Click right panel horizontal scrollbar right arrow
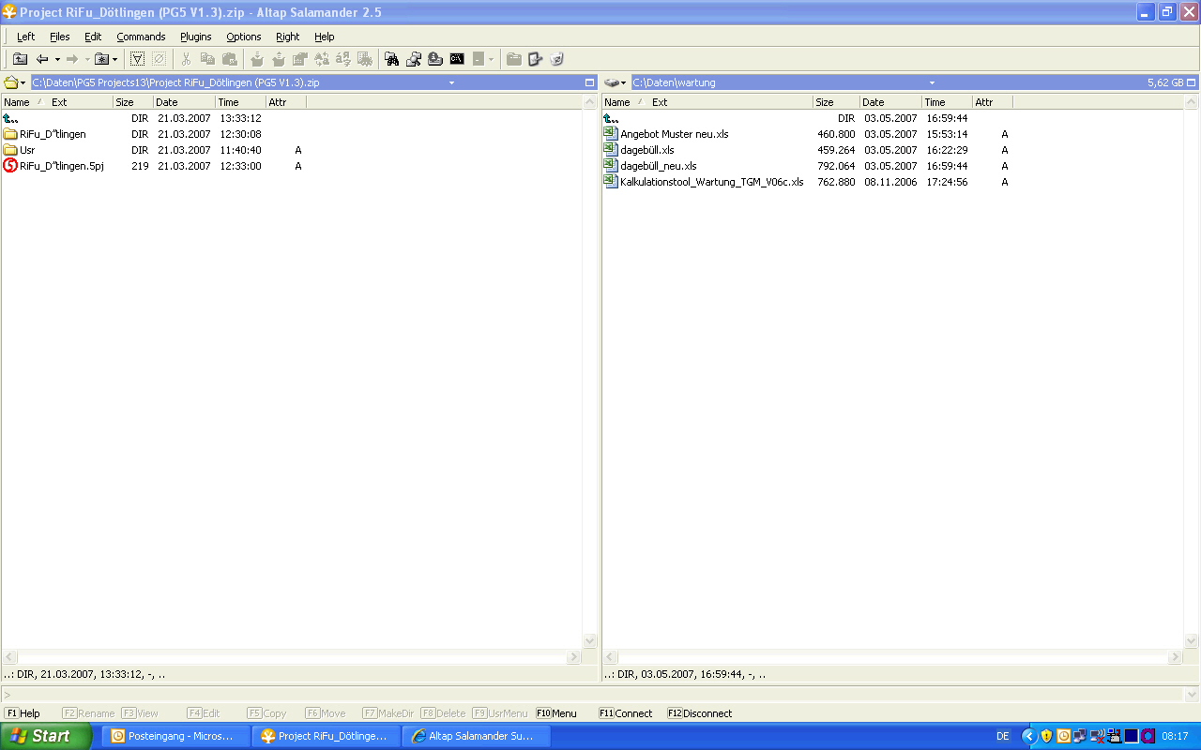The height and width of the screenshot is (750, 1201). [1175, 658]
